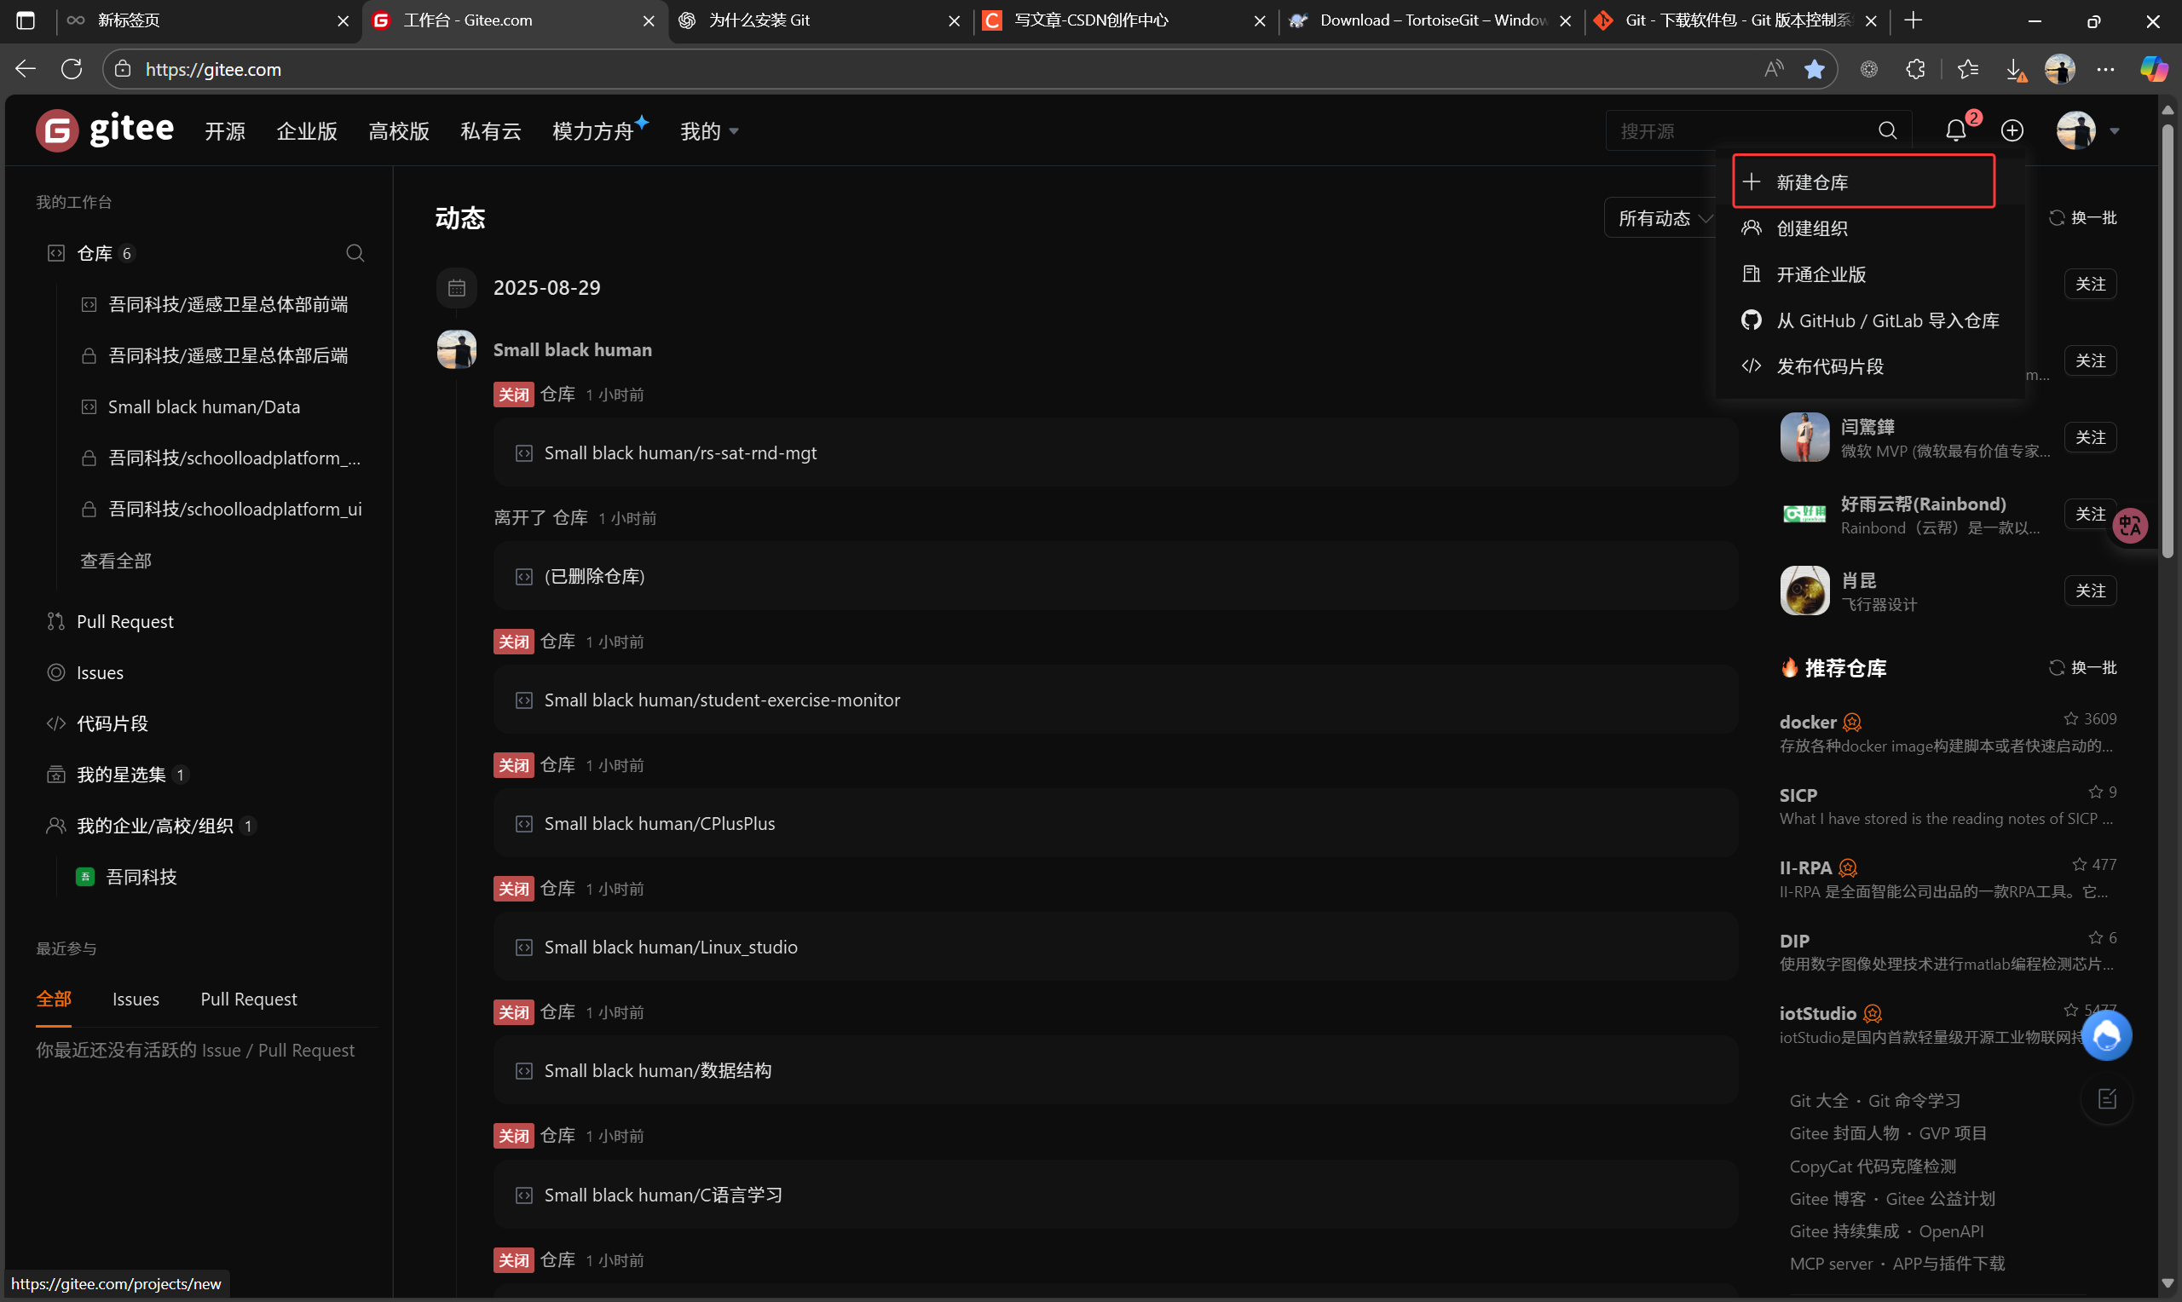The height and width of the screenshot is (1302, 2182).
Task: Select 新建仓库 from the create menu
Action: pyautogui.click(x=1863, y=181)
